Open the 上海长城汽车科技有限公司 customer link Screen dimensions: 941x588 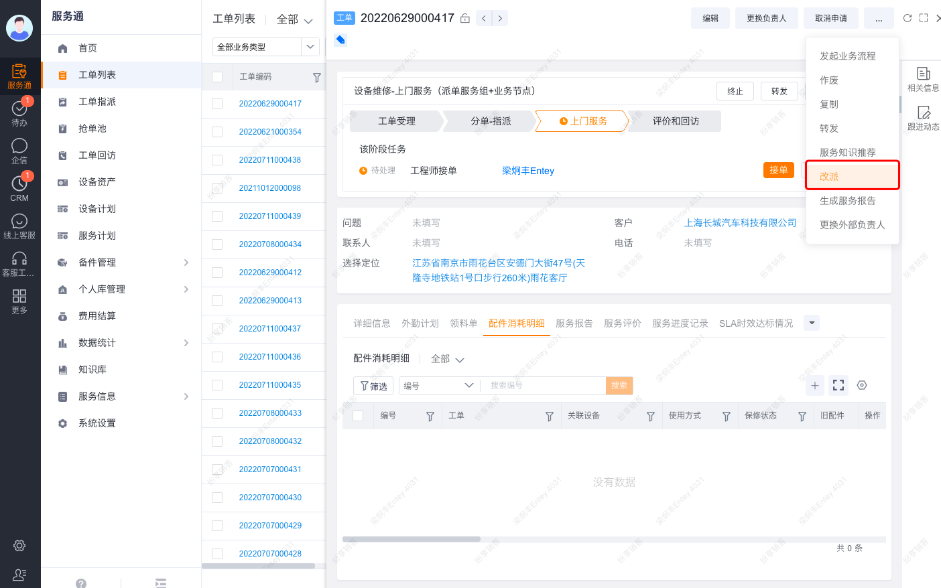point(741,223)
